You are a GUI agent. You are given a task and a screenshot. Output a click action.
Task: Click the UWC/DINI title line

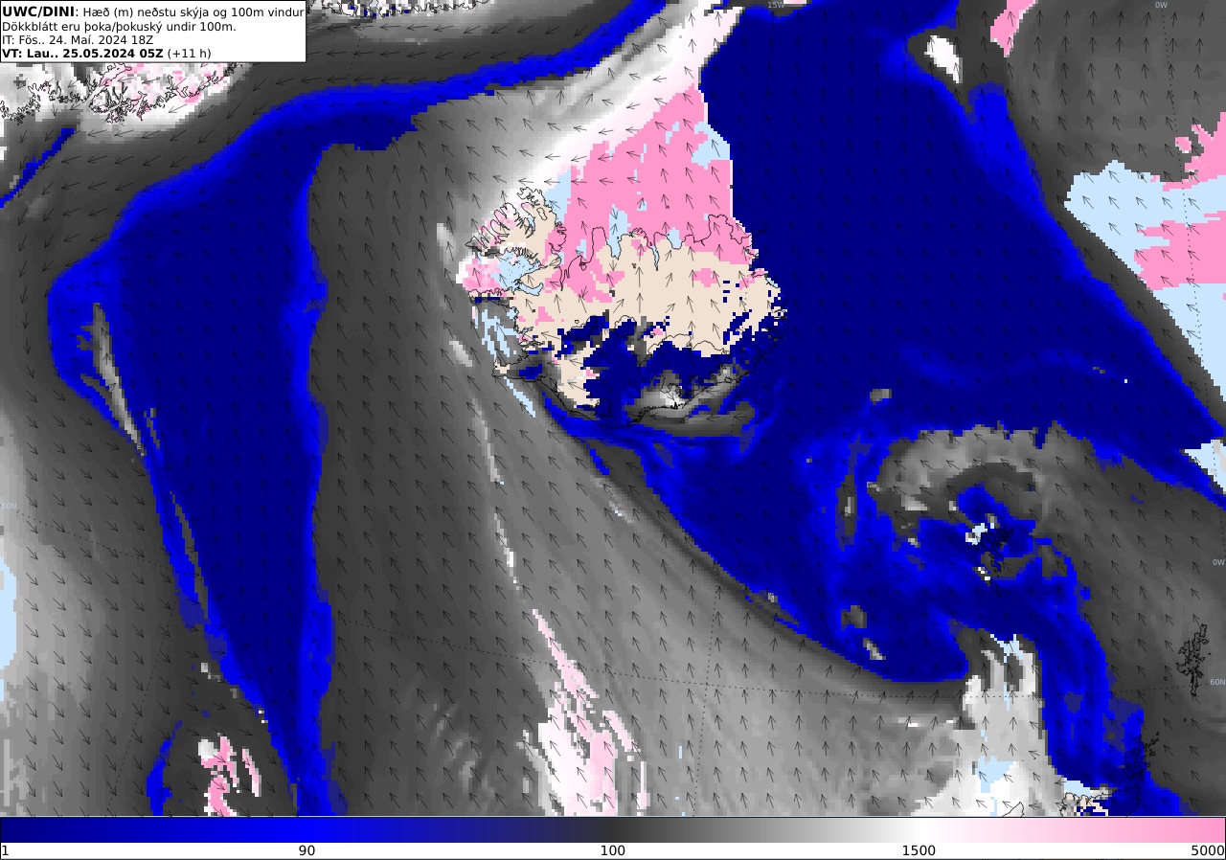(153, 11)
